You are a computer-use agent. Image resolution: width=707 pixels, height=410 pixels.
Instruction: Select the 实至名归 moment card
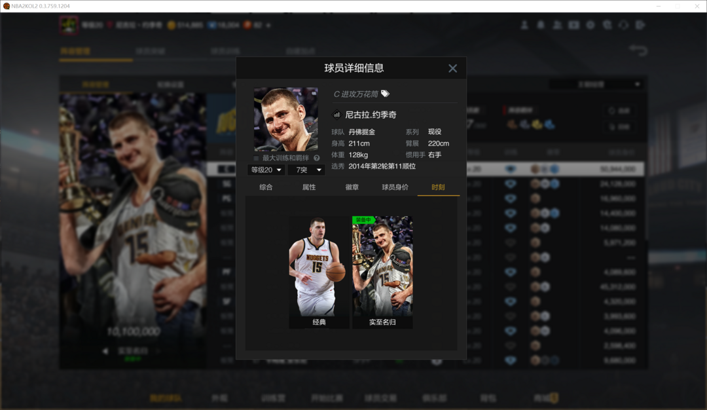tap(382, 272)
